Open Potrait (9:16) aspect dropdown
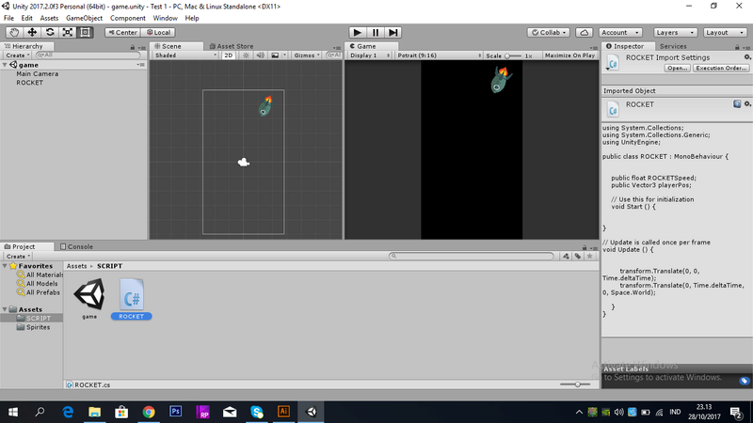Screen dimensions: 753x423 (x=439, y=55)
